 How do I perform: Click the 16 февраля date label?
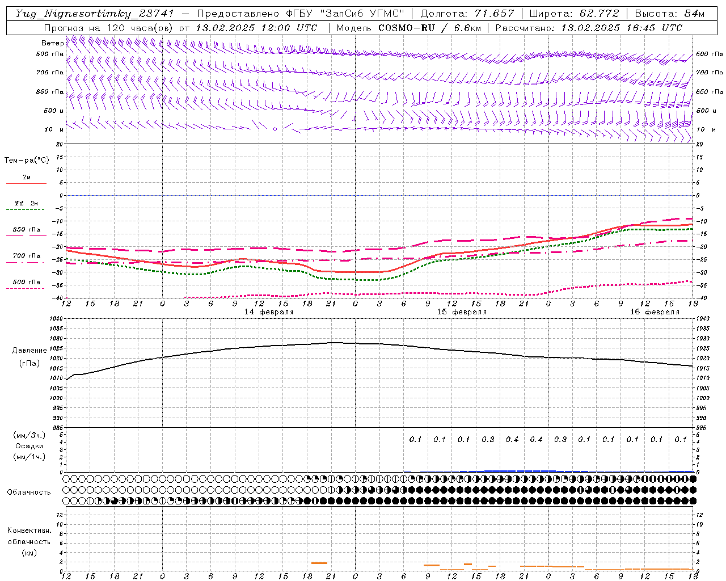click(655, 312)
